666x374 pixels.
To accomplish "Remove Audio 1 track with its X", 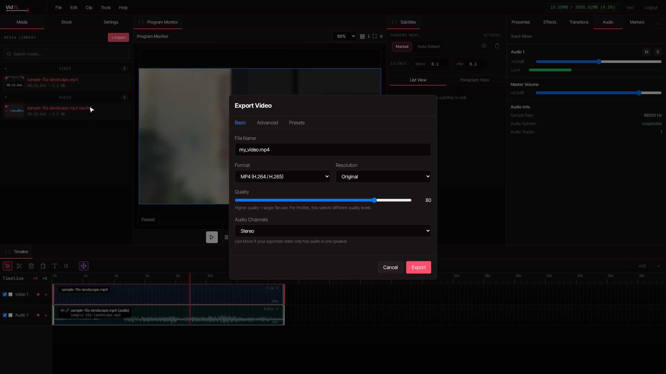I will [x=46, y=315].
